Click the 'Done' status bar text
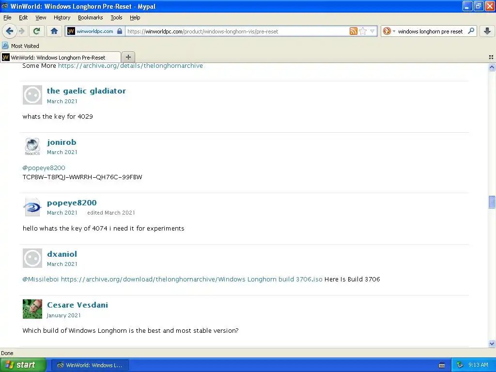The width and height of the screenshot is (496, 372). (x=7, y=353)
